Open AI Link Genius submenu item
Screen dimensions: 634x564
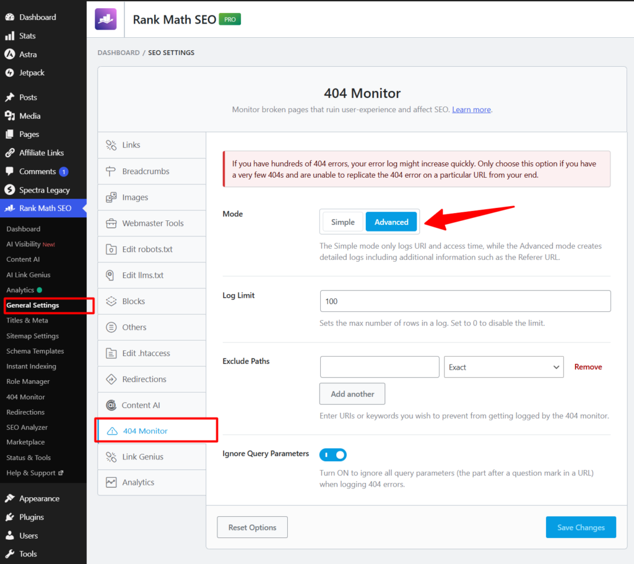[28, 275]
